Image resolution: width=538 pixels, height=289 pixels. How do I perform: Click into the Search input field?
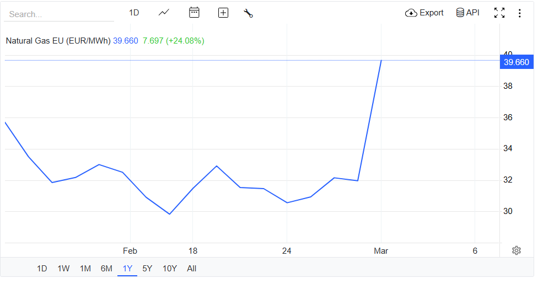59,14
